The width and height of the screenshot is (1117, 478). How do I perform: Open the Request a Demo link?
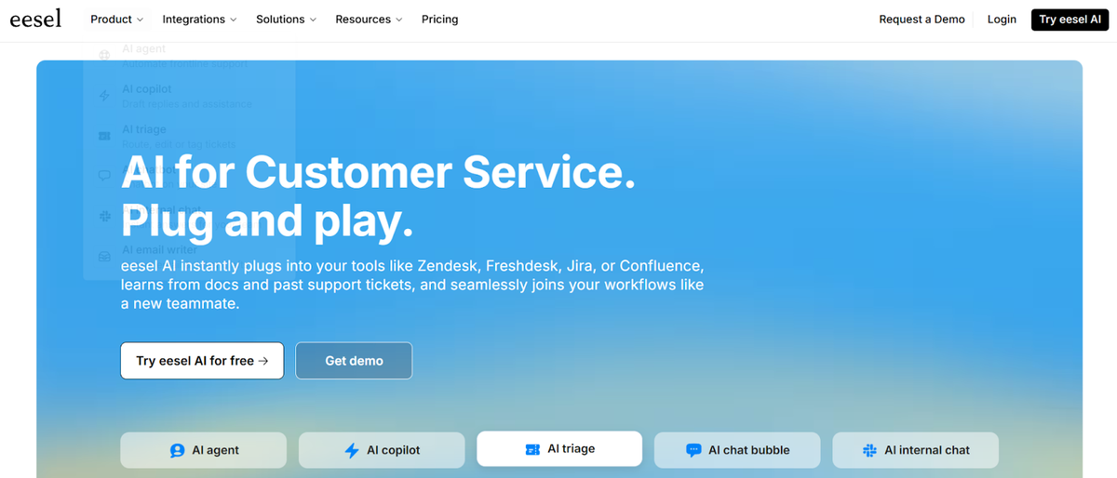pyautogui.click(x=922, y=19)
